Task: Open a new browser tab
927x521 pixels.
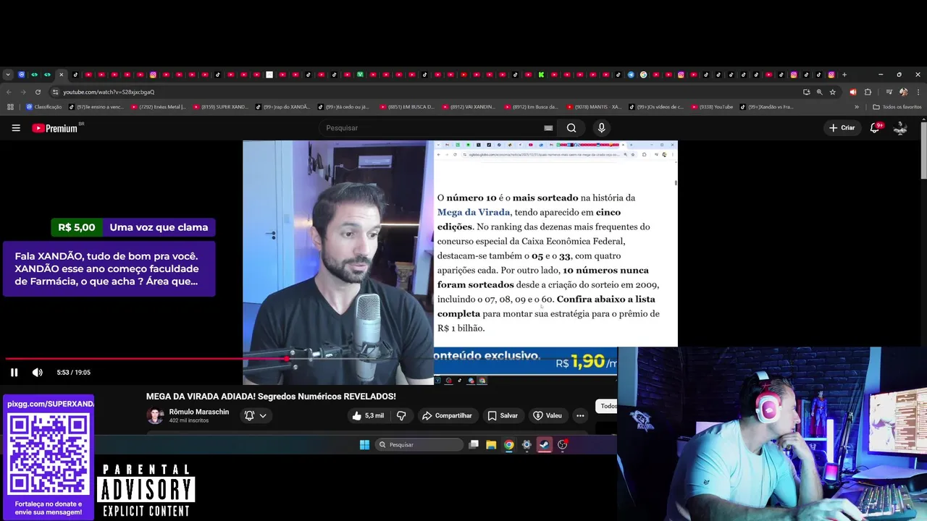Action: (x=844, y=75)
